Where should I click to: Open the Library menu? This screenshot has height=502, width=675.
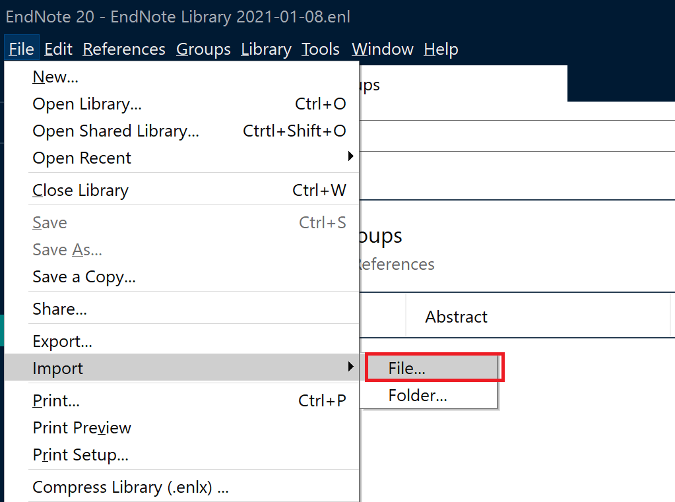click(266, 49)
